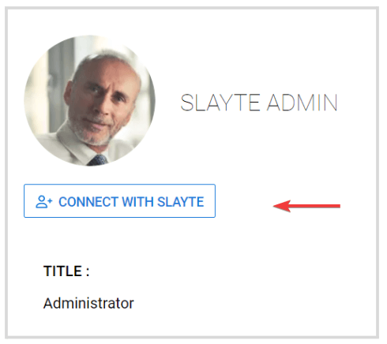Click the red arrow pointing at the button
The width and height of the screenshot is (387, 344).
[306, 206]
